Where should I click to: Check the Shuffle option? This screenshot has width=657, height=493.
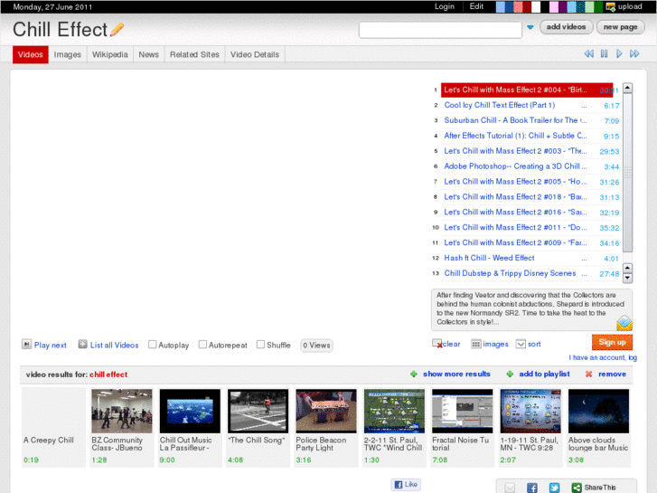260,345
